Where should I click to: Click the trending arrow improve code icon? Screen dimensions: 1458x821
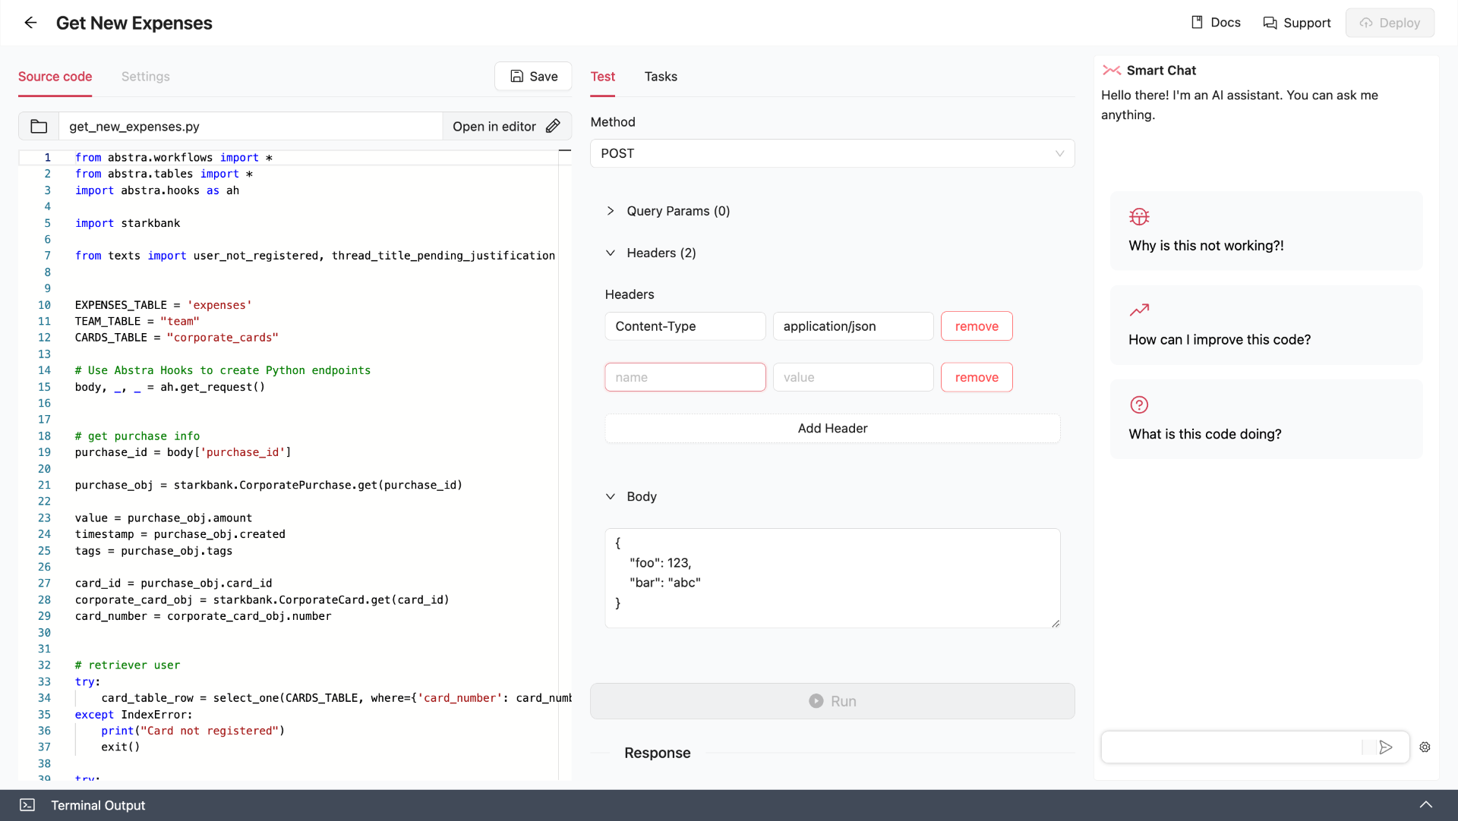click(x=1139, y=310)
